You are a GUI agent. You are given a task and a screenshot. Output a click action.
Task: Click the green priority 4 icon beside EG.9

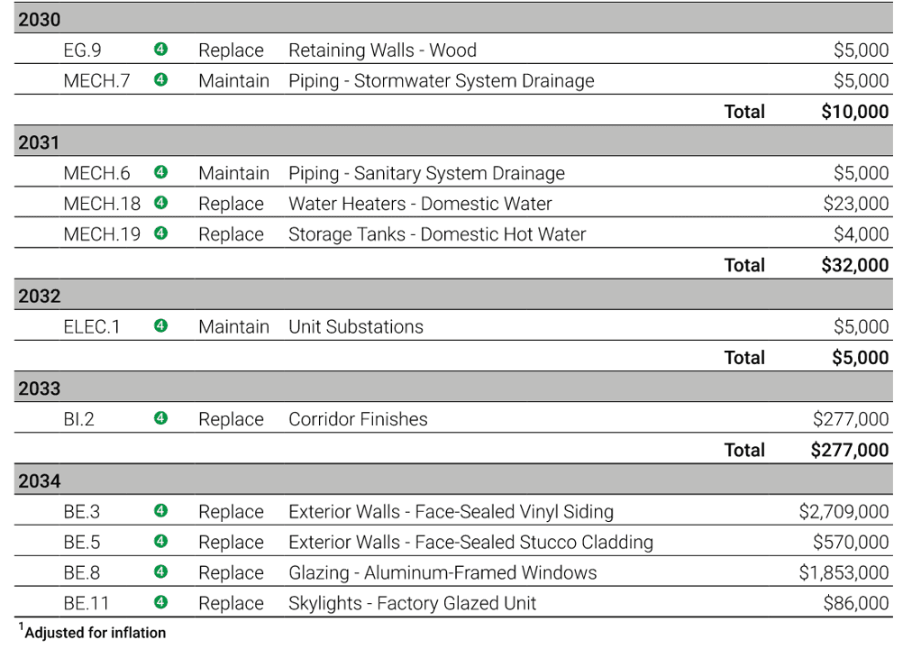160,49
